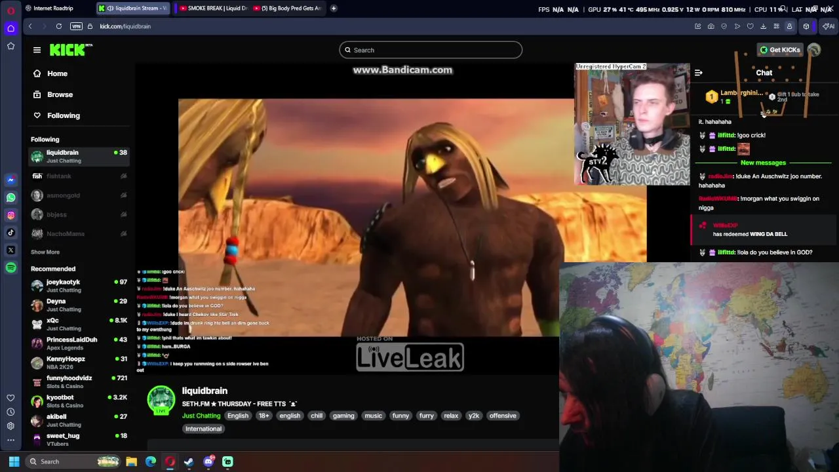Open fishtank channel in Following list
Screen dimensions: 839x472
click(79, 176)
